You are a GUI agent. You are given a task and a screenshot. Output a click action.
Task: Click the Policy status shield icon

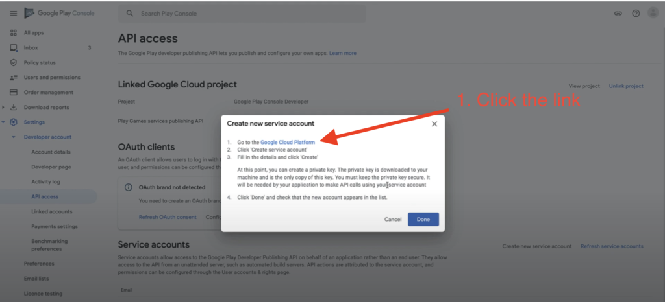[x=14, y=62]
